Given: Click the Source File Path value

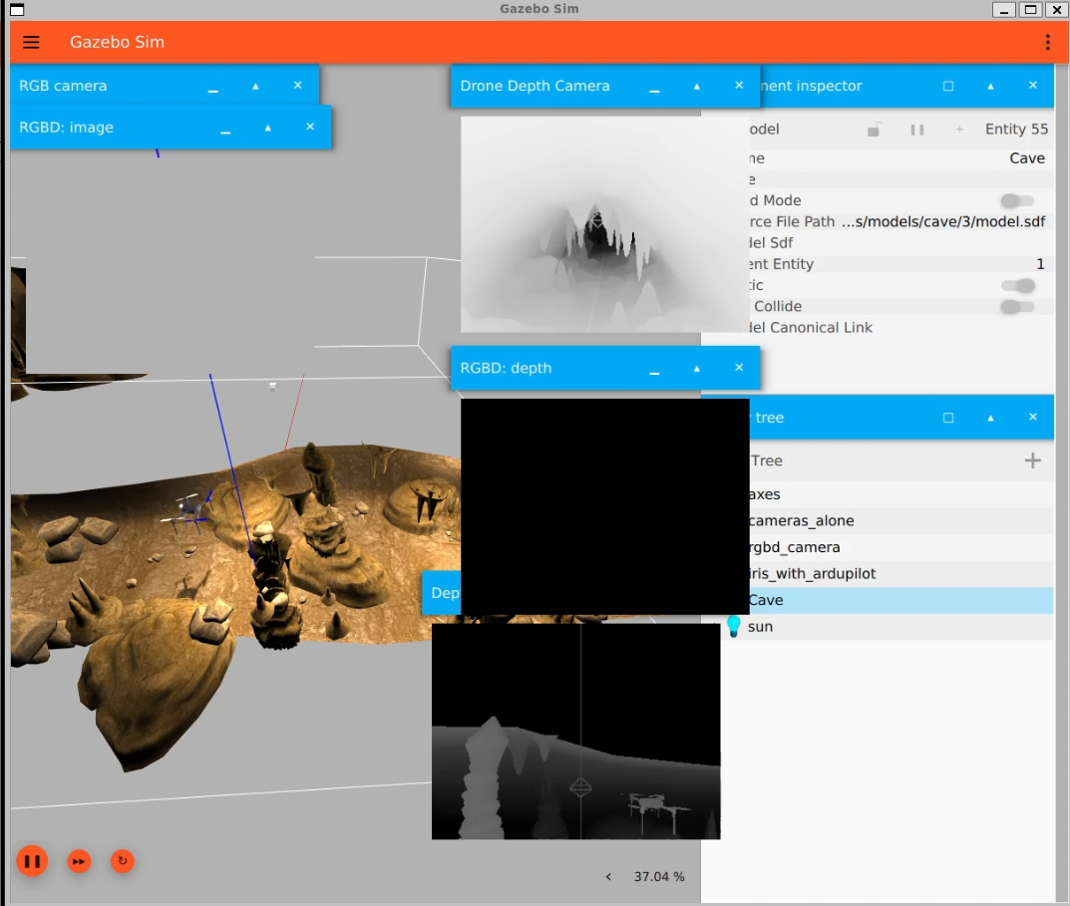Looking at the screenshot, I should point(943,221).
